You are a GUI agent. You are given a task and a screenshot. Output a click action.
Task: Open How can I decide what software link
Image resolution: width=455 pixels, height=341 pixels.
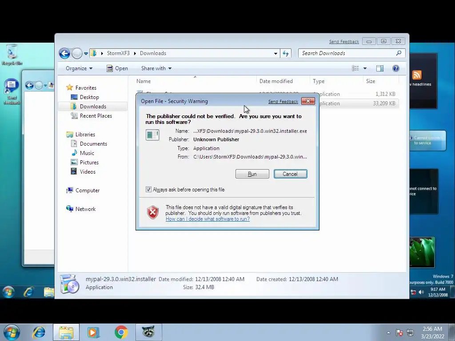[208, 219]
